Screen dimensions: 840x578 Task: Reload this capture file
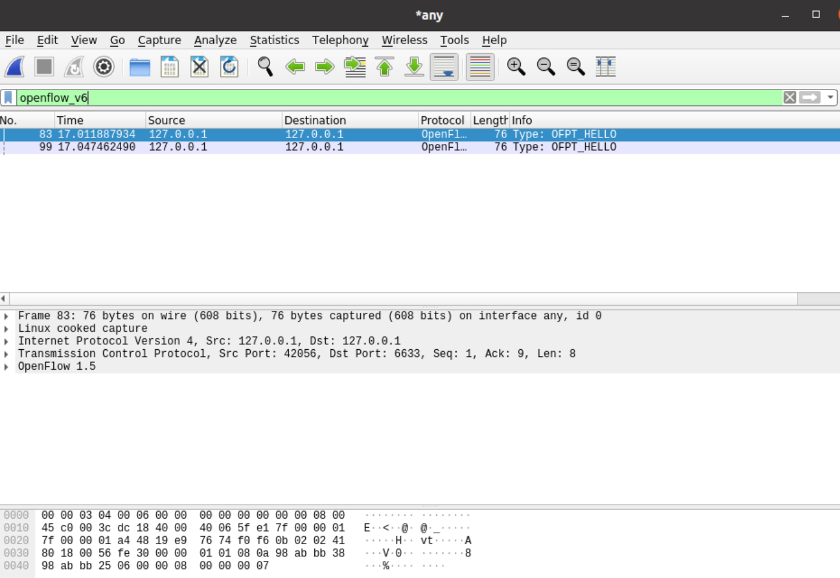229,67
